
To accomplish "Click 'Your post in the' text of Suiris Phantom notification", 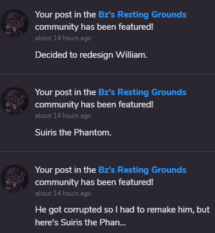I will (65, 92).
